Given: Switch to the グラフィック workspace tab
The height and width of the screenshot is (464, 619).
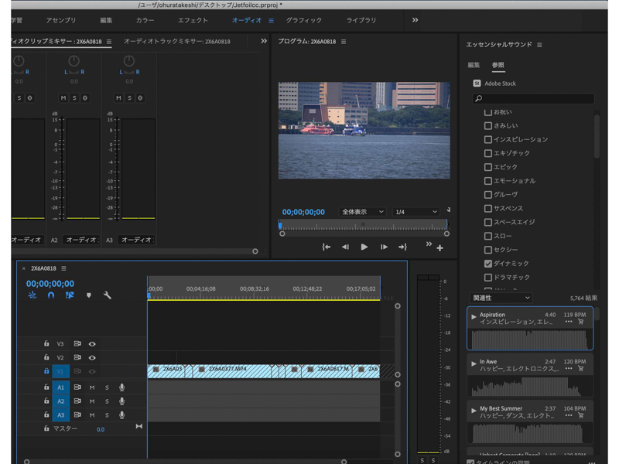Looking at the screenshot, I should (x=304, y=20).
